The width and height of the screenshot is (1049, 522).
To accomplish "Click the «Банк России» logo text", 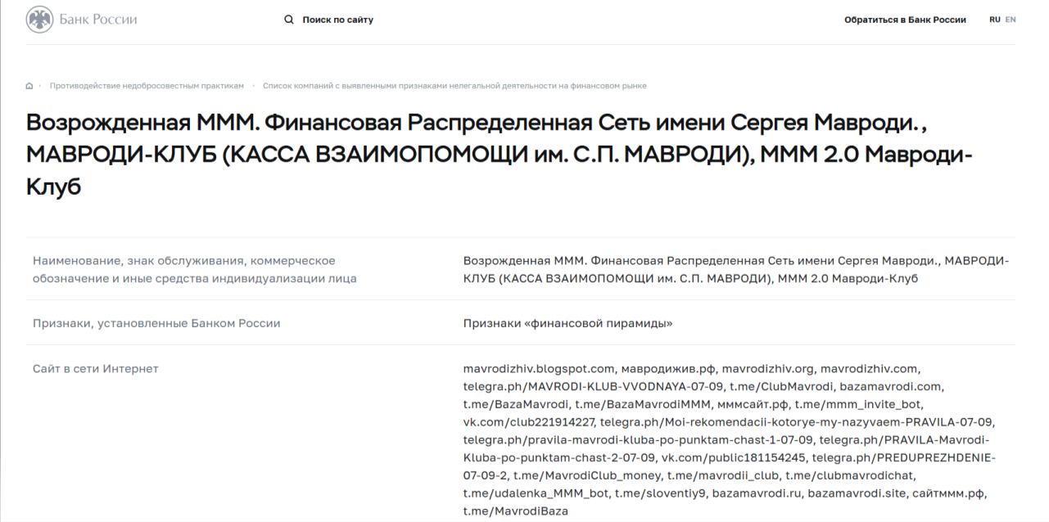I will click(x=98, y=20).
